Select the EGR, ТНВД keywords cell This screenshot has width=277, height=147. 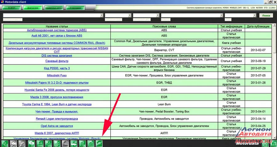[x=164, y=83]
